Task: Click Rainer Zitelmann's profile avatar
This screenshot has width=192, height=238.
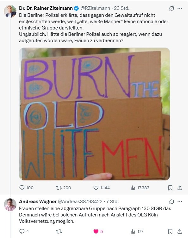Action: [10, 11]
